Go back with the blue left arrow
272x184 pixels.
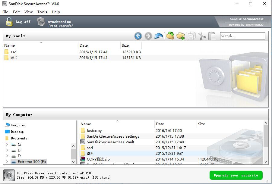(x=138, y=36)
